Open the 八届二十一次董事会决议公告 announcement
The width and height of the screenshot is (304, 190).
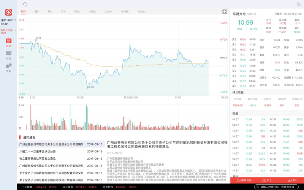[x=38, y=151]
